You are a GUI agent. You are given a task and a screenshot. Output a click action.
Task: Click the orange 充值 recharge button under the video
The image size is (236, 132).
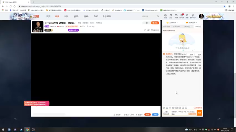coord(147,114)
